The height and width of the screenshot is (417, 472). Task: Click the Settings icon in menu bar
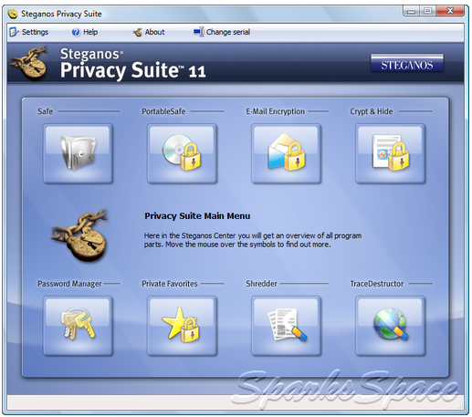click(14, 32)
